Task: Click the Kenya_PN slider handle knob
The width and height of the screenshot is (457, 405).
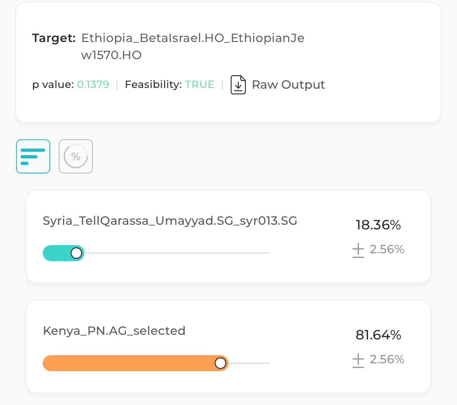Action: coord(220,363)
